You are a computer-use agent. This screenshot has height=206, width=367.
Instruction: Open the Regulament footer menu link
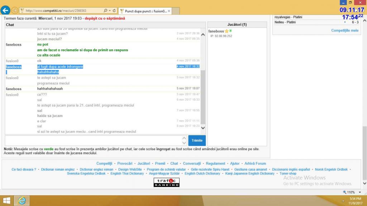[x=215, y=163]
